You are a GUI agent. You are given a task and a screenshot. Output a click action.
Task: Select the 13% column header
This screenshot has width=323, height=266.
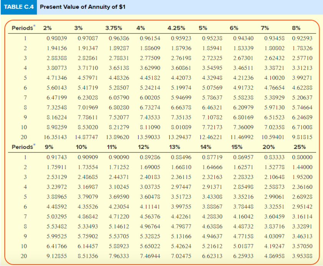pos(175,147)
